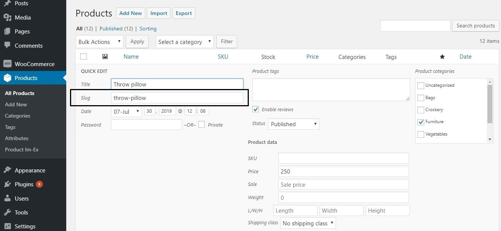Image resolution: width=501 pixels, height=231 pixels.
Task: Click inside the Sale price field
Action: (x=343, y=184)
